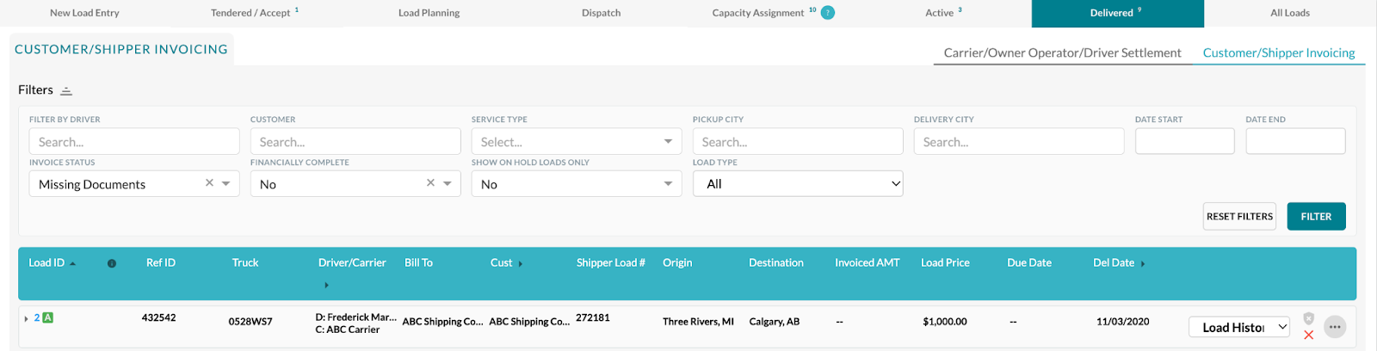The image size is (1377, 351).
Task: Click truck number 0528WS7
Action: tap(250, 322)
